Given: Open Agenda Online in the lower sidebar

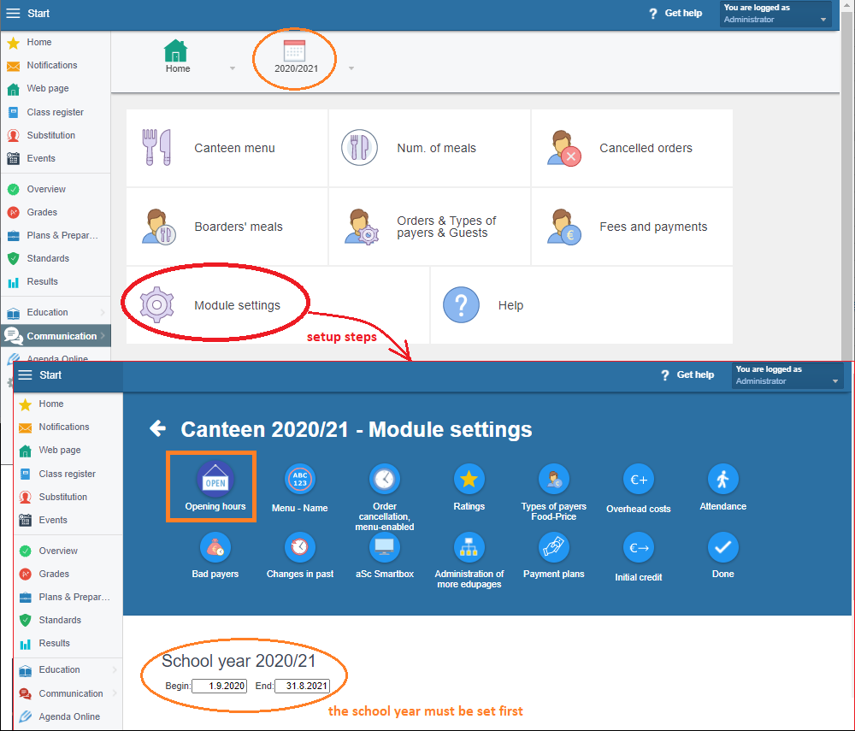Looking at the screenshot, I should (x=68, y=716).
